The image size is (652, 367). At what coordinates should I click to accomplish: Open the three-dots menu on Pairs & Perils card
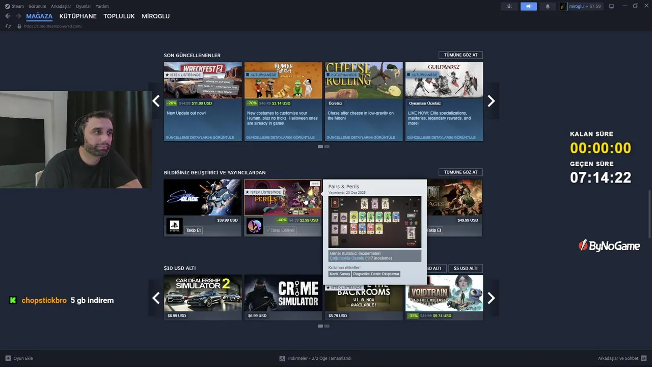coord(315,183)
